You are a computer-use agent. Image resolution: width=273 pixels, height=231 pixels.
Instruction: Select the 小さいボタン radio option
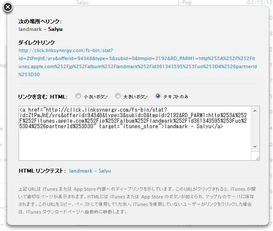pos(78,96)
